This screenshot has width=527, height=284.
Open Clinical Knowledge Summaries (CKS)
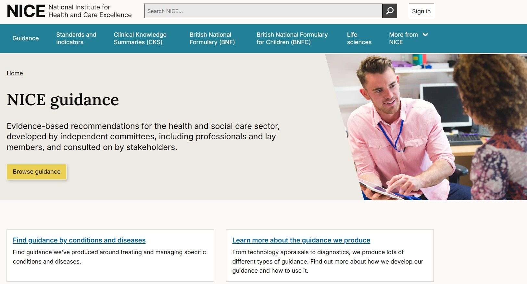(x=140, y=38)
